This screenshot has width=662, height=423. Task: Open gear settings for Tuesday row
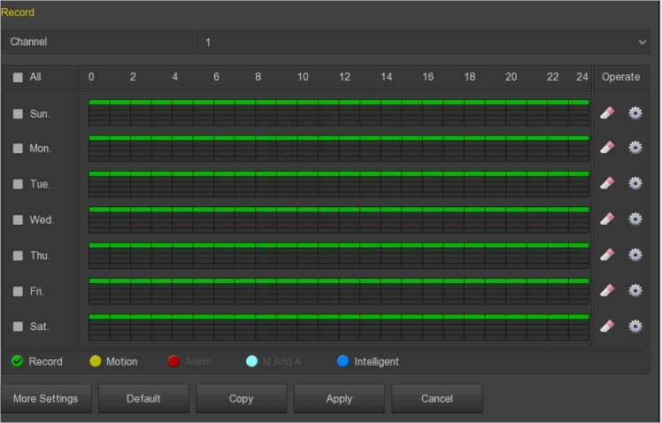pos(635,183)
